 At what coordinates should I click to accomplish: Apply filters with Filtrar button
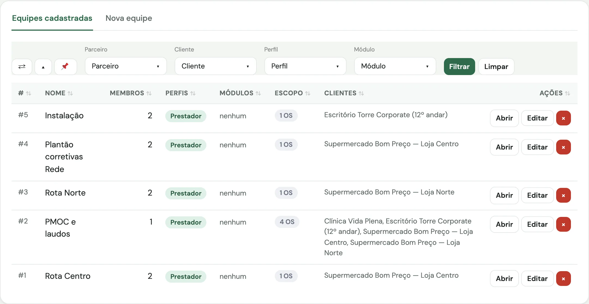pyautogui.click(x=459, y=67)
